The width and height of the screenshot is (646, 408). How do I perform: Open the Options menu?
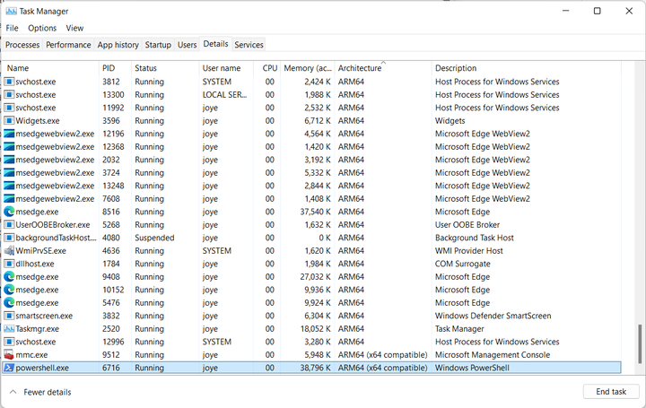42,28
